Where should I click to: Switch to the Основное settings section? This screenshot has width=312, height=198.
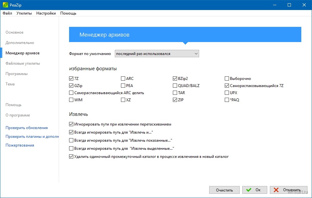[15, 32]
